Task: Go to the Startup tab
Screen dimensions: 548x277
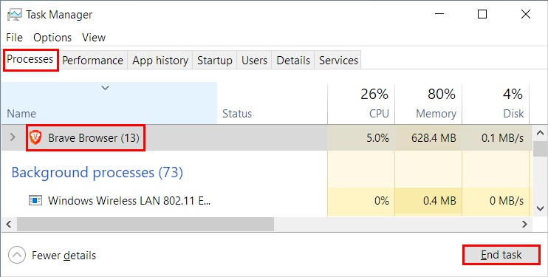Action: click(215, 60)
